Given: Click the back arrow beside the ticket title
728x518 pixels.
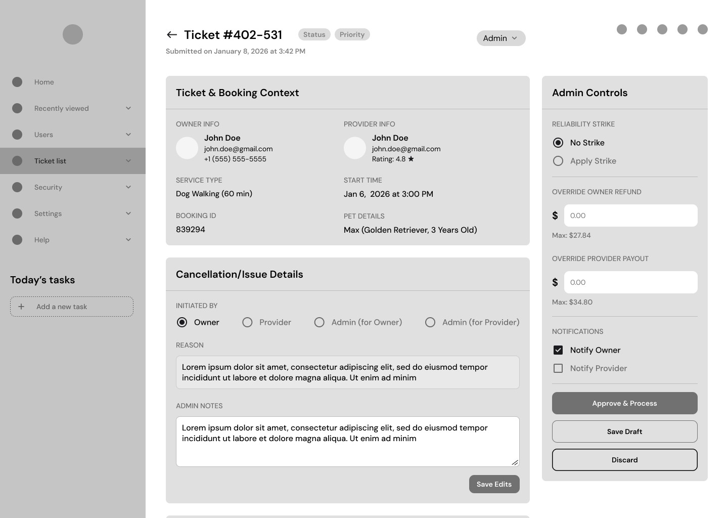Looking at the screenshot, I should pyautogui.click(x=171, y=34).
